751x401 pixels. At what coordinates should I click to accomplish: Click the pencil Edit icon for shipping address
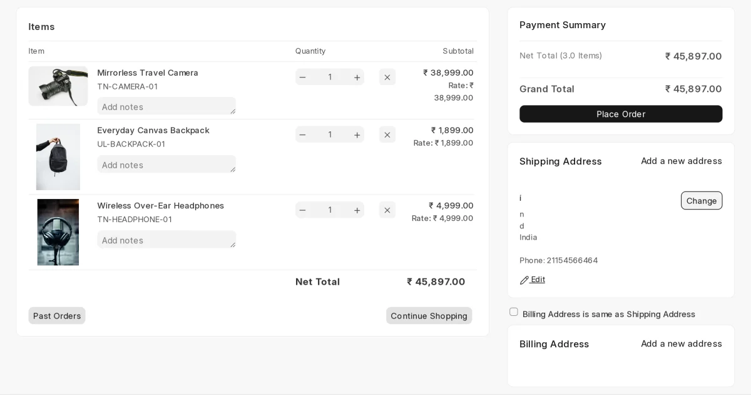(524, 280)
